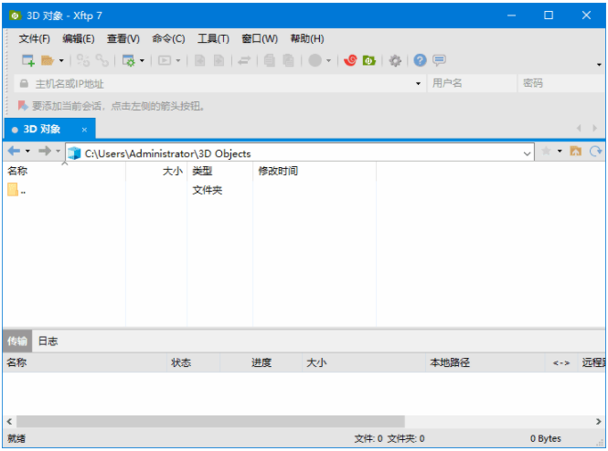Expand the new terminal dropdown arrow

tap(178, 61)
